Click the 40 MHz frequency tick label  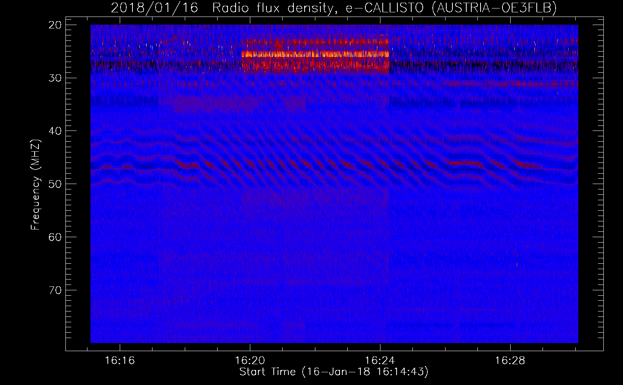pos(55,131)
